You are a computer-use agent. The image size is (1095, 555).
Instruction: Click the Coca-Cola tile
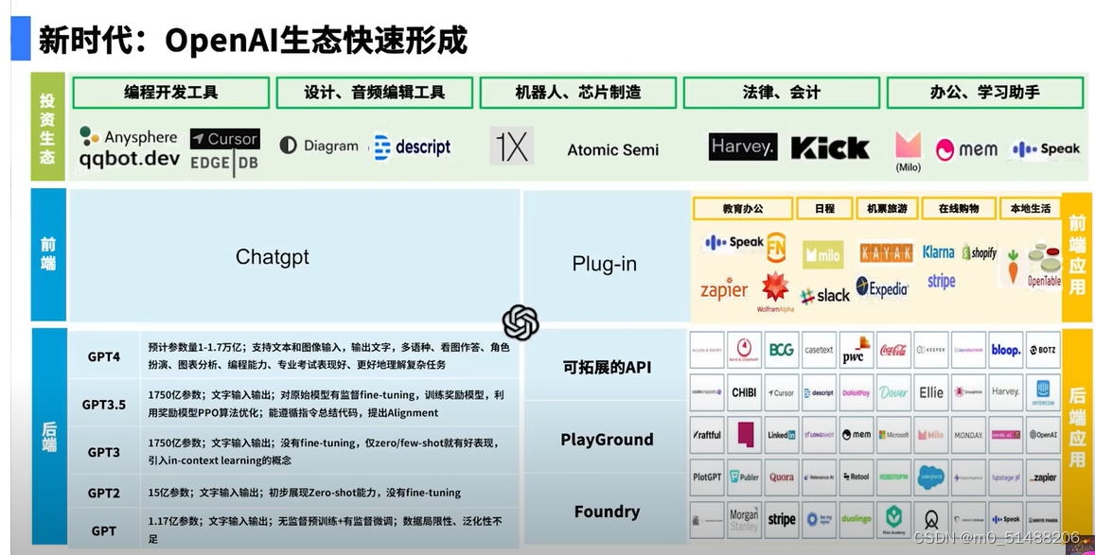tap(893, 350)
